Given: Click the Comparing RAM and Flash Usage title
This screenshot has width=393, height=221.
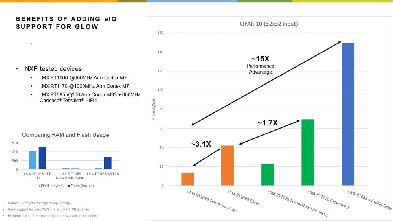Looking at the screenshot, I should click(x=65, y=135).
